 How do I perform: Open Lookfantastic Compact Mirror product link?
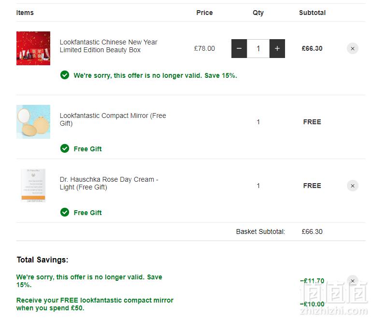pyautogui.click(x=113, y=119)
